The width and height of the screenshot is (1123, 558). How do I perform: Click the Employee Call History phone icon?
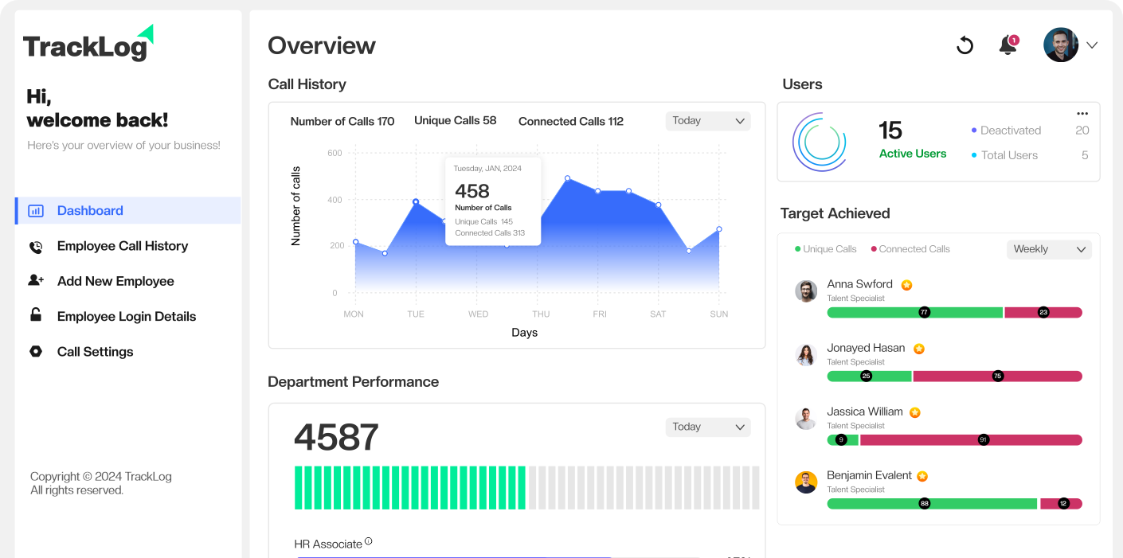point(36,247)
